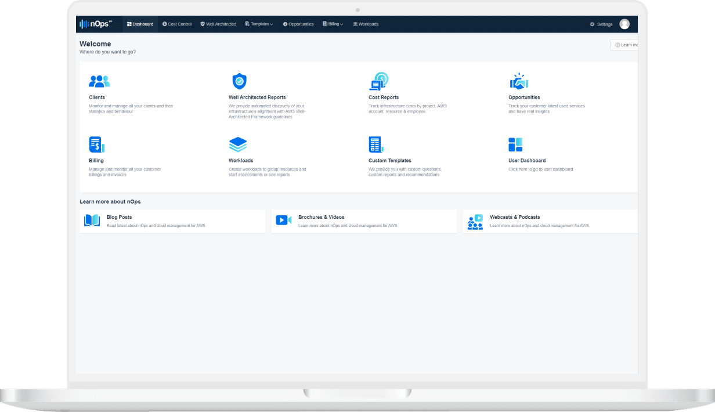Screen dimensions: 715x412
Task: Click the Custom Templates icon
Action: (376, 144)
